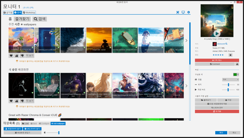Search the author vlintrnmrth via magnifier icon
244x138 pixels.
pos(226,44)
